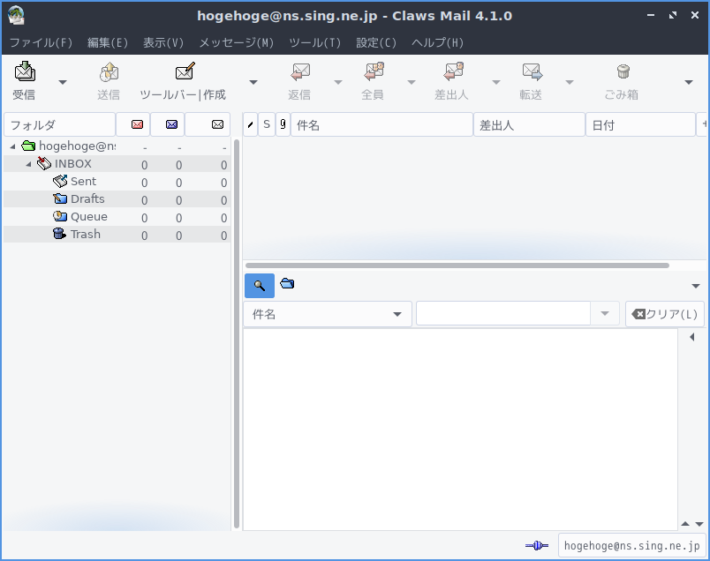Click the account selector hogehoge@ns.sing.ne.jp button
The image size is (710, 561).
pyautogui.click(x=631, y=546)
